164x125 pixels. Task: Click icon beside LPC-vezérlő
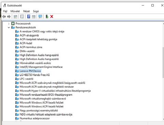click(x=17, y=79)
